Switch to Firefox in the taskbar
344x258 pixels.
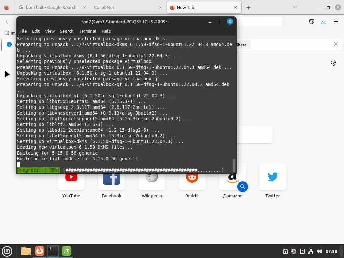(40, 251)
